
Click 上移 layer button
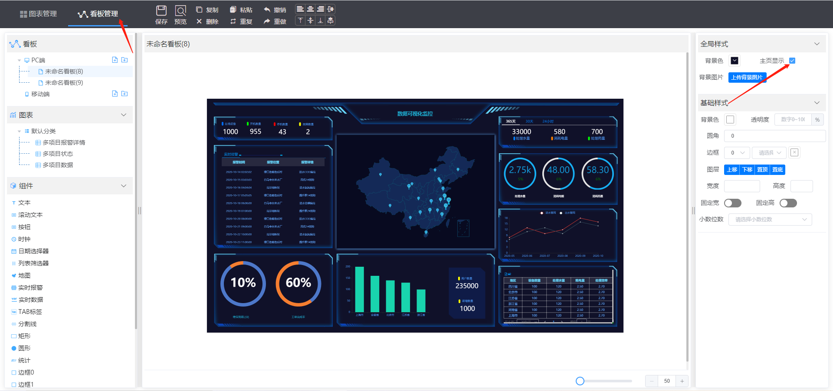coord(732,169)
